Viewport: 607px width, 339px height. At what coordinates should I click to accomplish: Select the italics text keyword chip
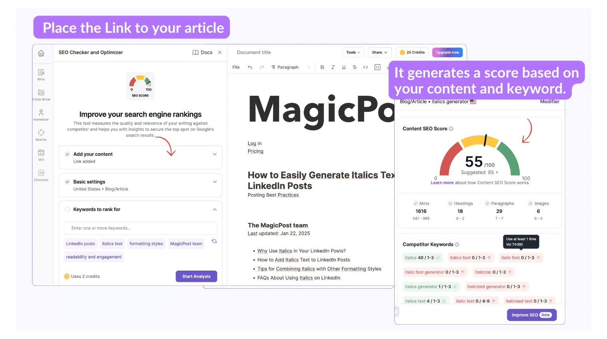point(112,243)
